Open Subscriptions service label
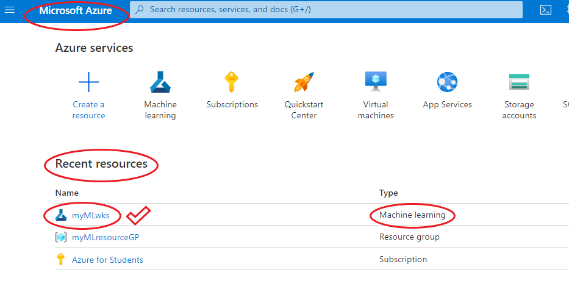Screen dimensions: 569x289 coord(232,104)
